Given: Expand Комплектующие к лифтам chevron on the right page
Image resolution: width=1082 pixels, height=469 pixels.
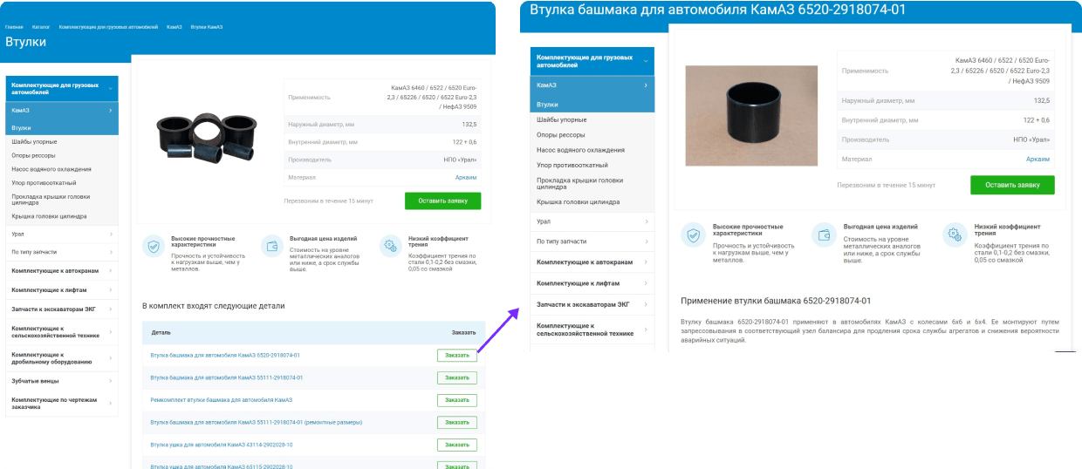Looking at the screenshot, I should 646,283.
